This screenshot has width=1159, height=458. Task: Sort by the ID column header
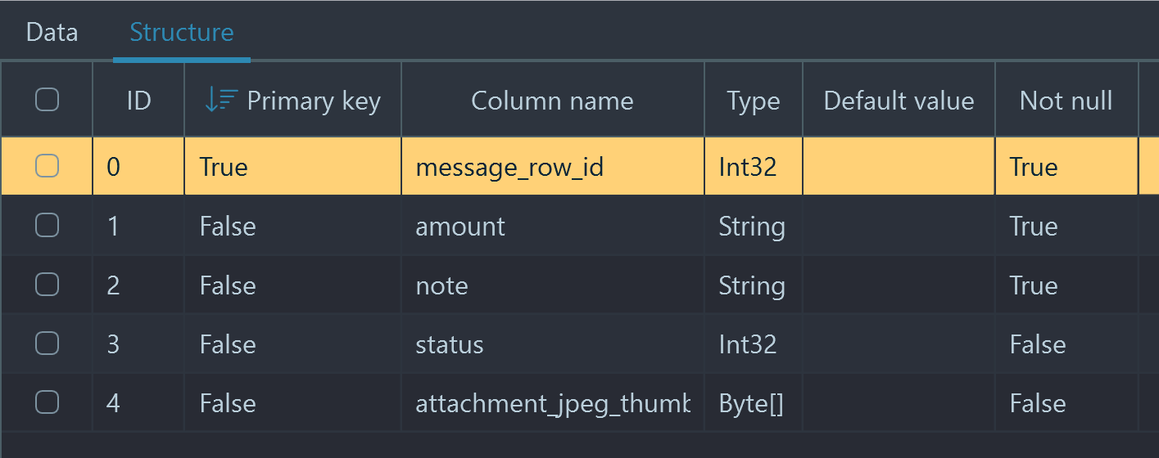138,101
